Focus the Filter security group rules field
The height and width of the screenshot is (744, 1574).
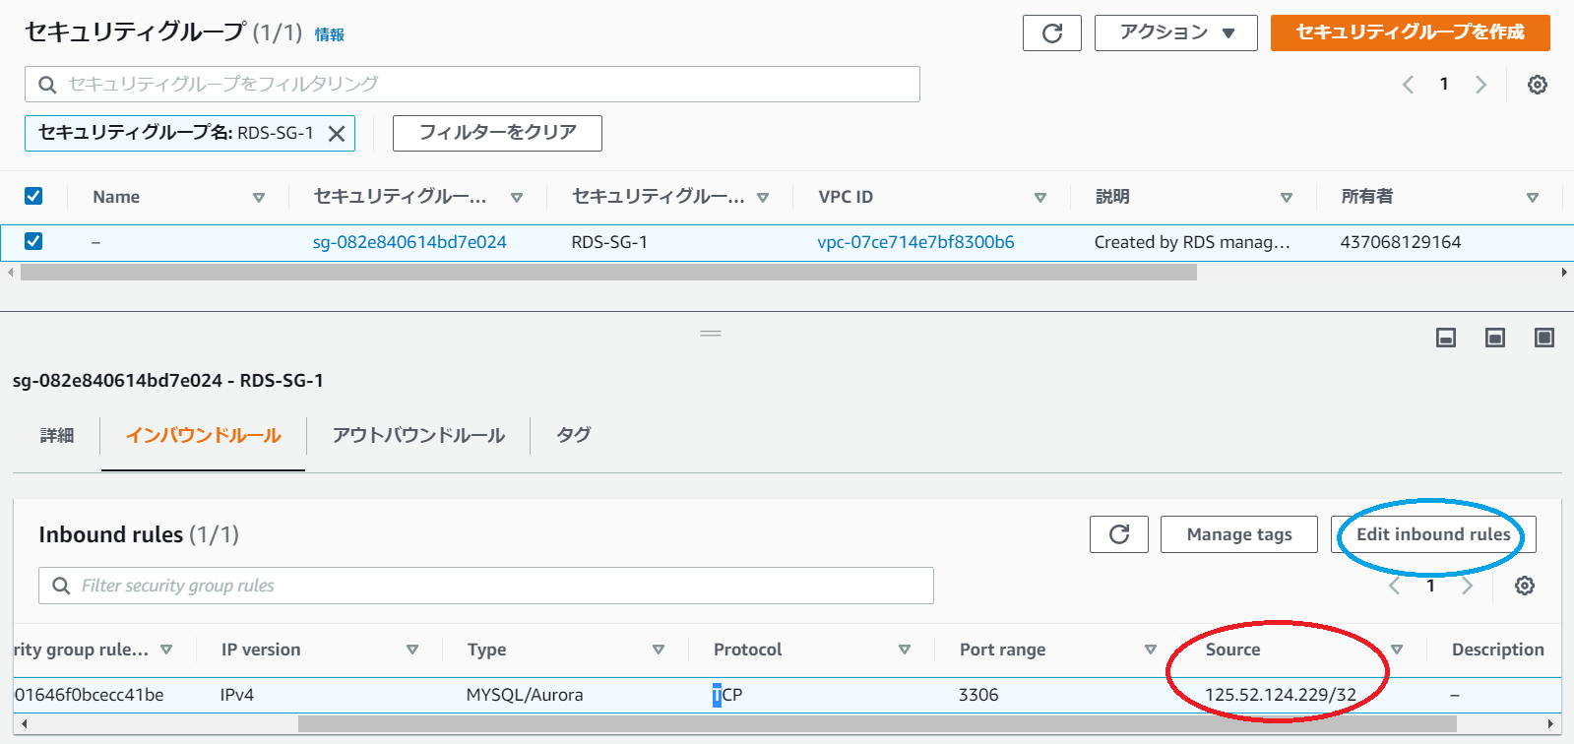pos(486,586)
